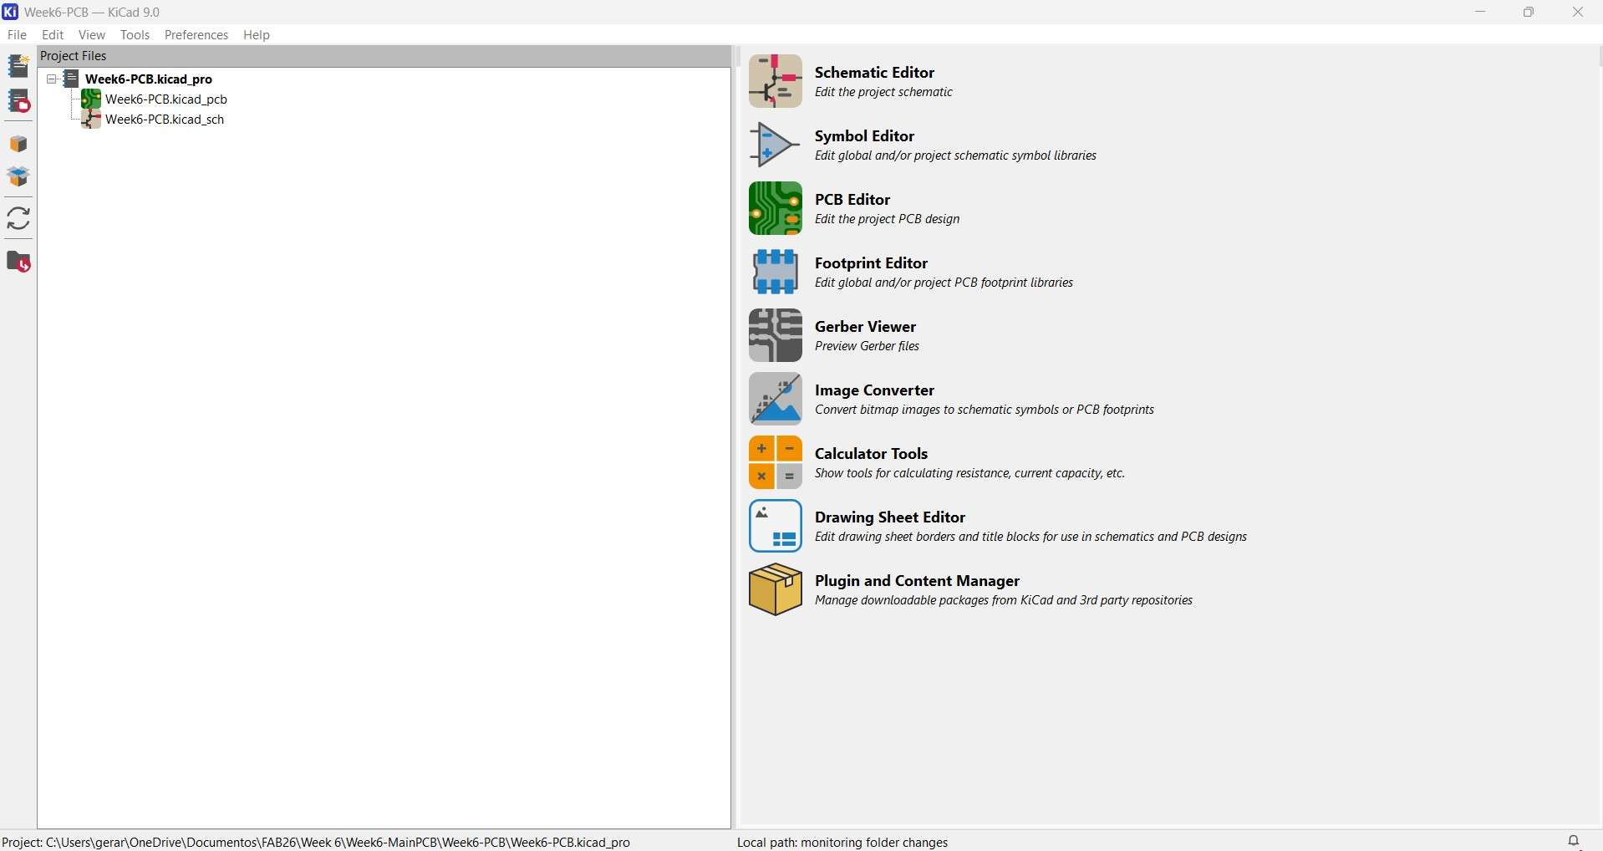Launch the Plugin and Content Manager icon
The height and width of the screenshot is (851, 1603).
click(x=776, y=590)
